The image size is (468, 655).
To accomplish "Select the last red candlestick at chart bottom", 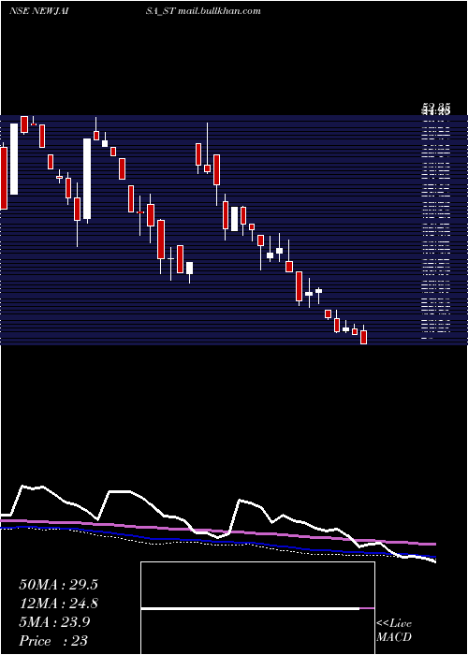I will pyautogui.click(x=363, y=337).
